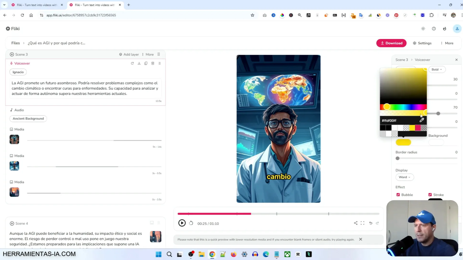Enter fullscreen preview mode
463x260 pixels.
coord(363,223)
